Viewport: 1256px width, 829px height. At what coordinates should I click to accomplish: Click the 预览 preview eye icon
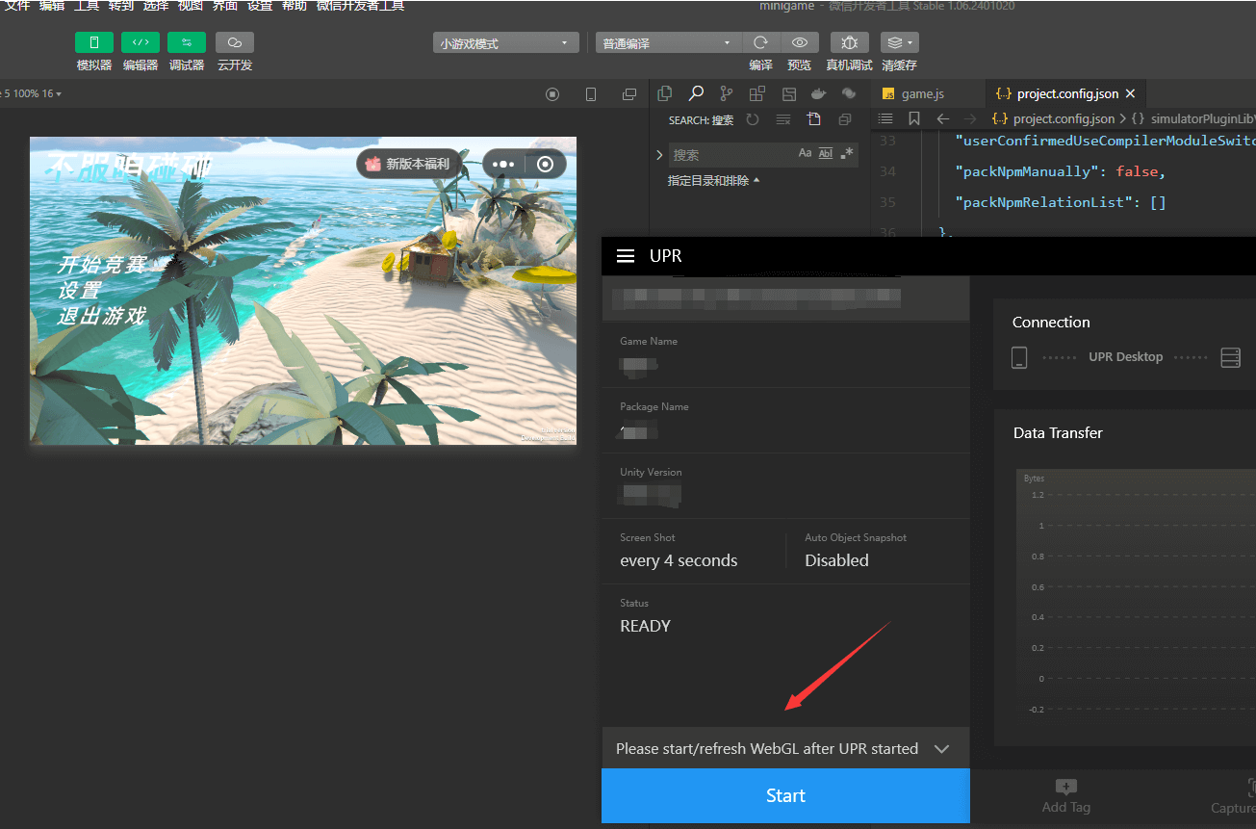click(799, 42)
